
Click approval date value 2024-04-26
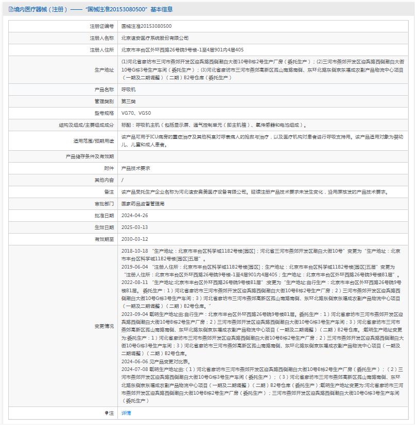point(134,216)
